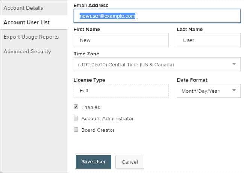Click the Date Format dropdown arrow
The image size is (244, 173).
coord(234,90)
